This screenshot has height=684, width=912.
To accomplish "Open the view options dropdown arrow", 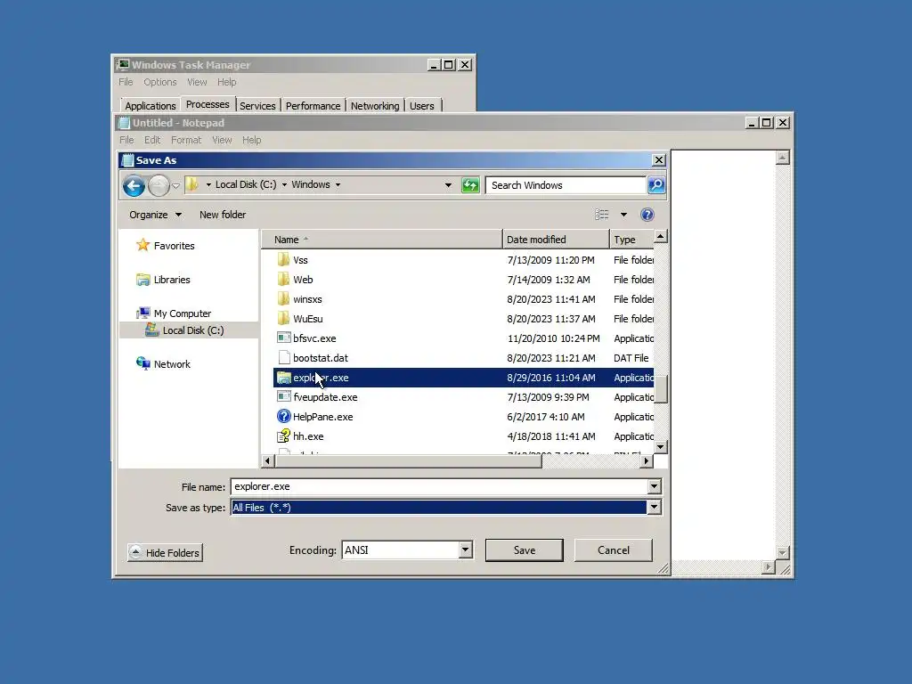I will click(x=623, y=215).
